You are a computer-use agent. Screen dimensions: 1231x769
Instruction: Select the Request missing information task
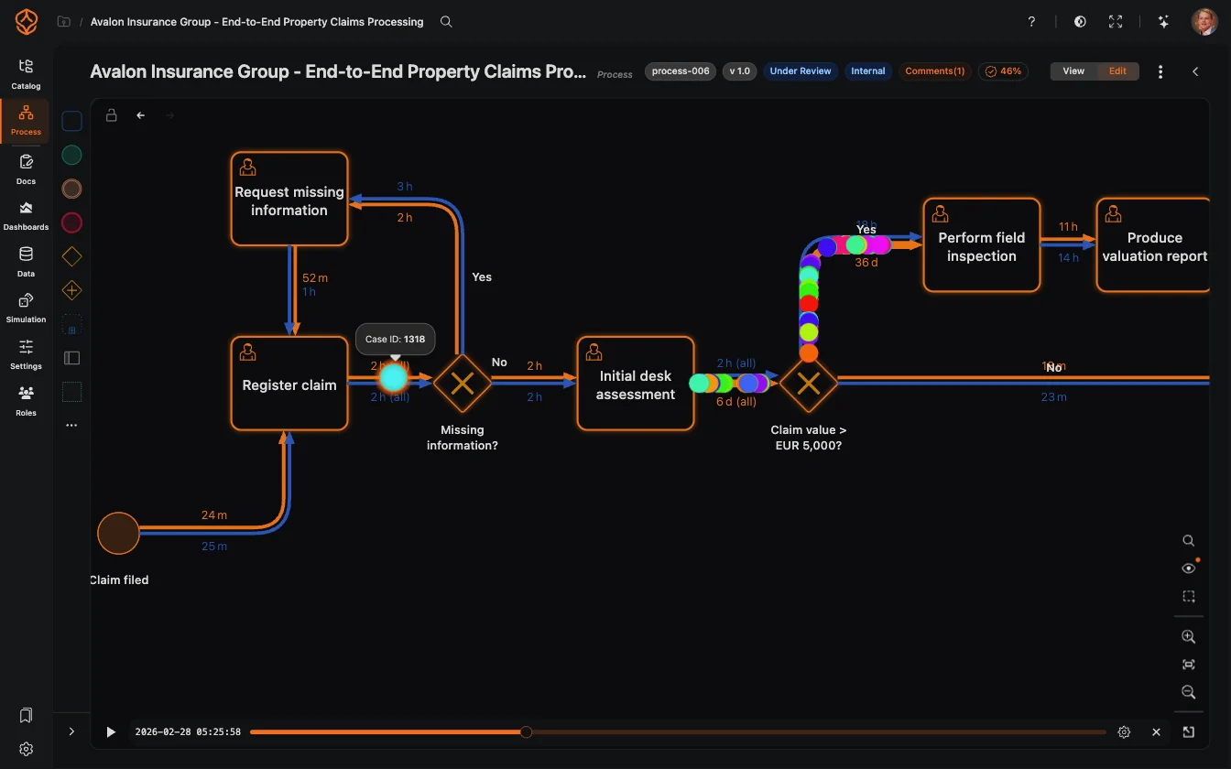click(289, 199)
